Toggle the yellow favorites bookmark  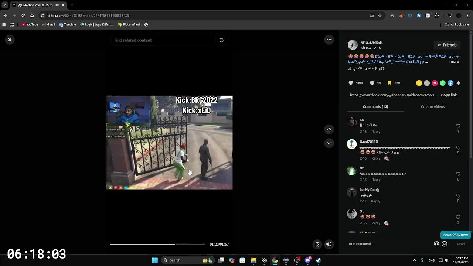click(x=389, y=83)
